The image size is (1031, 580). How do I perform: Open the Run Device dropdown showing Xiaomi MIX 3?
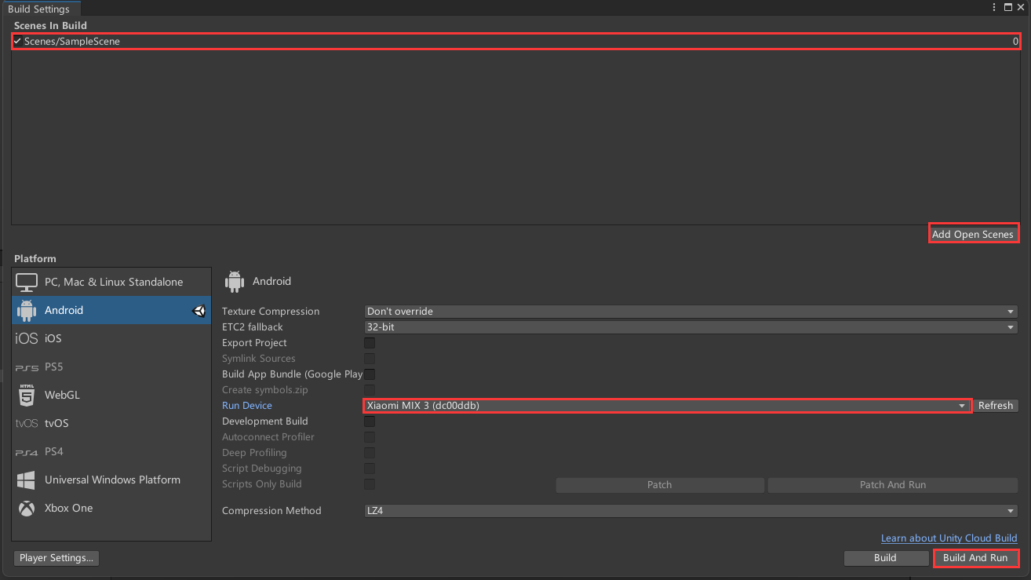pos(667,406)
